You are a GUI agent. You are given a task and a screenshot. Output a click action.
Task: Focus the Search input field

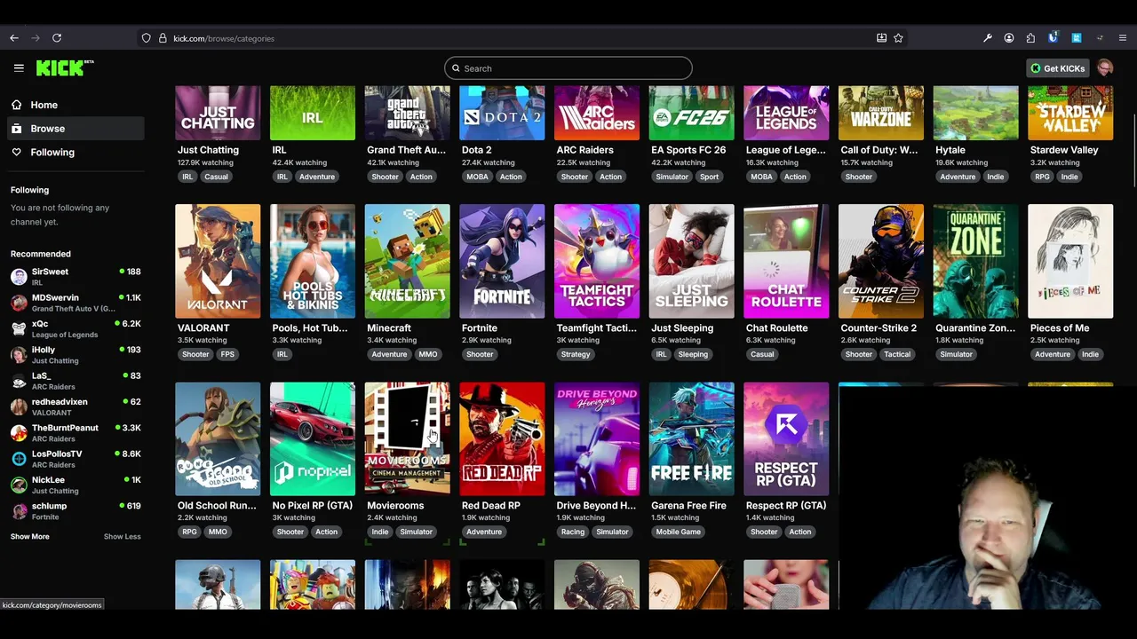[x=568, y=68]
